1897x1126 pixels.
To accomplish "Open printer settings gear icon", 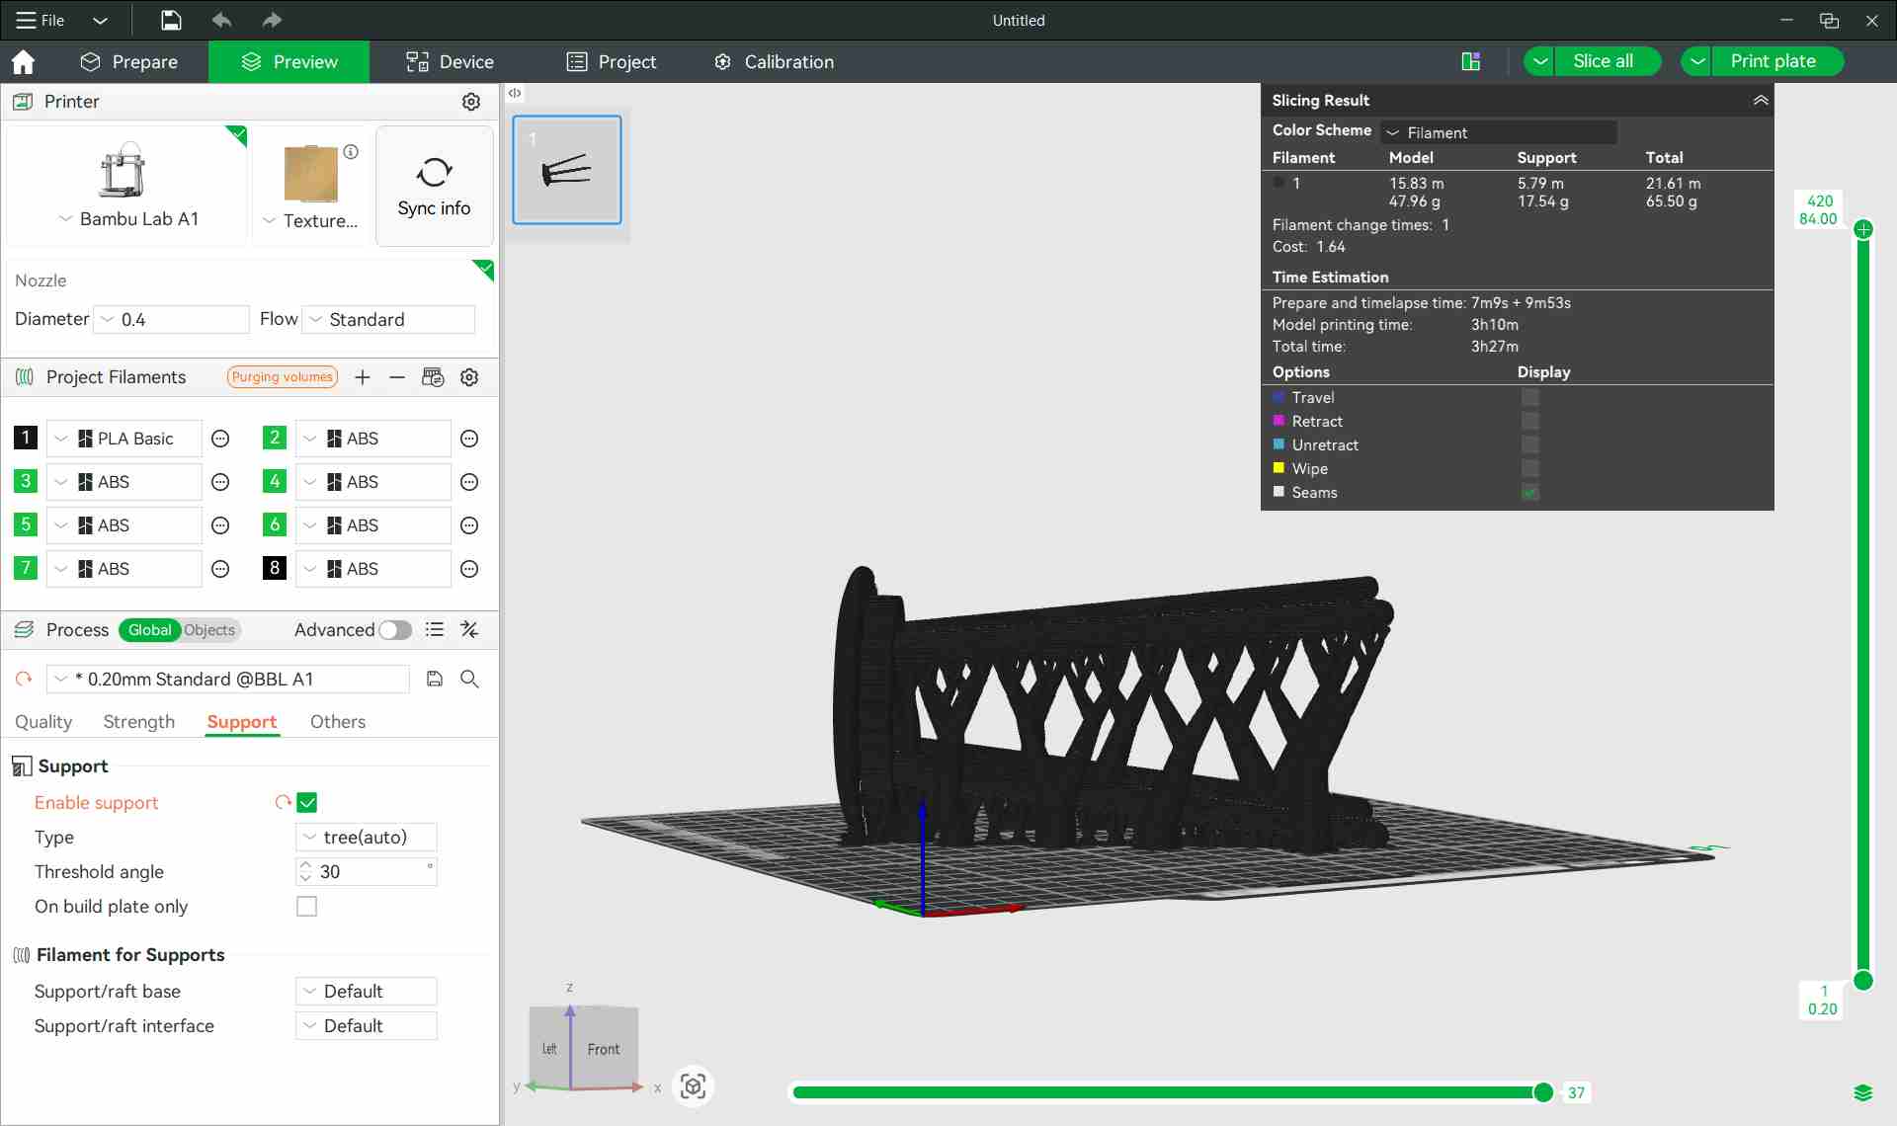I will point(471,102).
